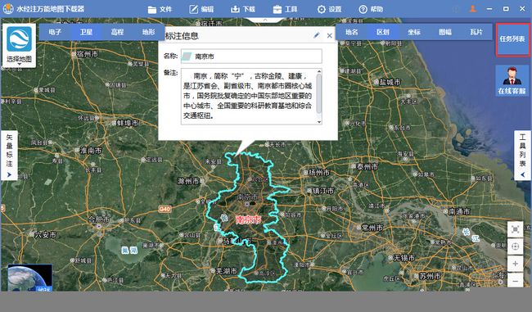Select the 地名 tab

pos(351,32)
